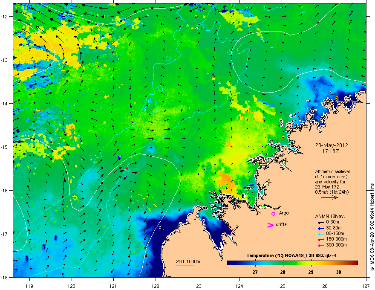Click the 28 tick label on colorbar
Viewport: 375px width, 290px height.
[283, 272]
